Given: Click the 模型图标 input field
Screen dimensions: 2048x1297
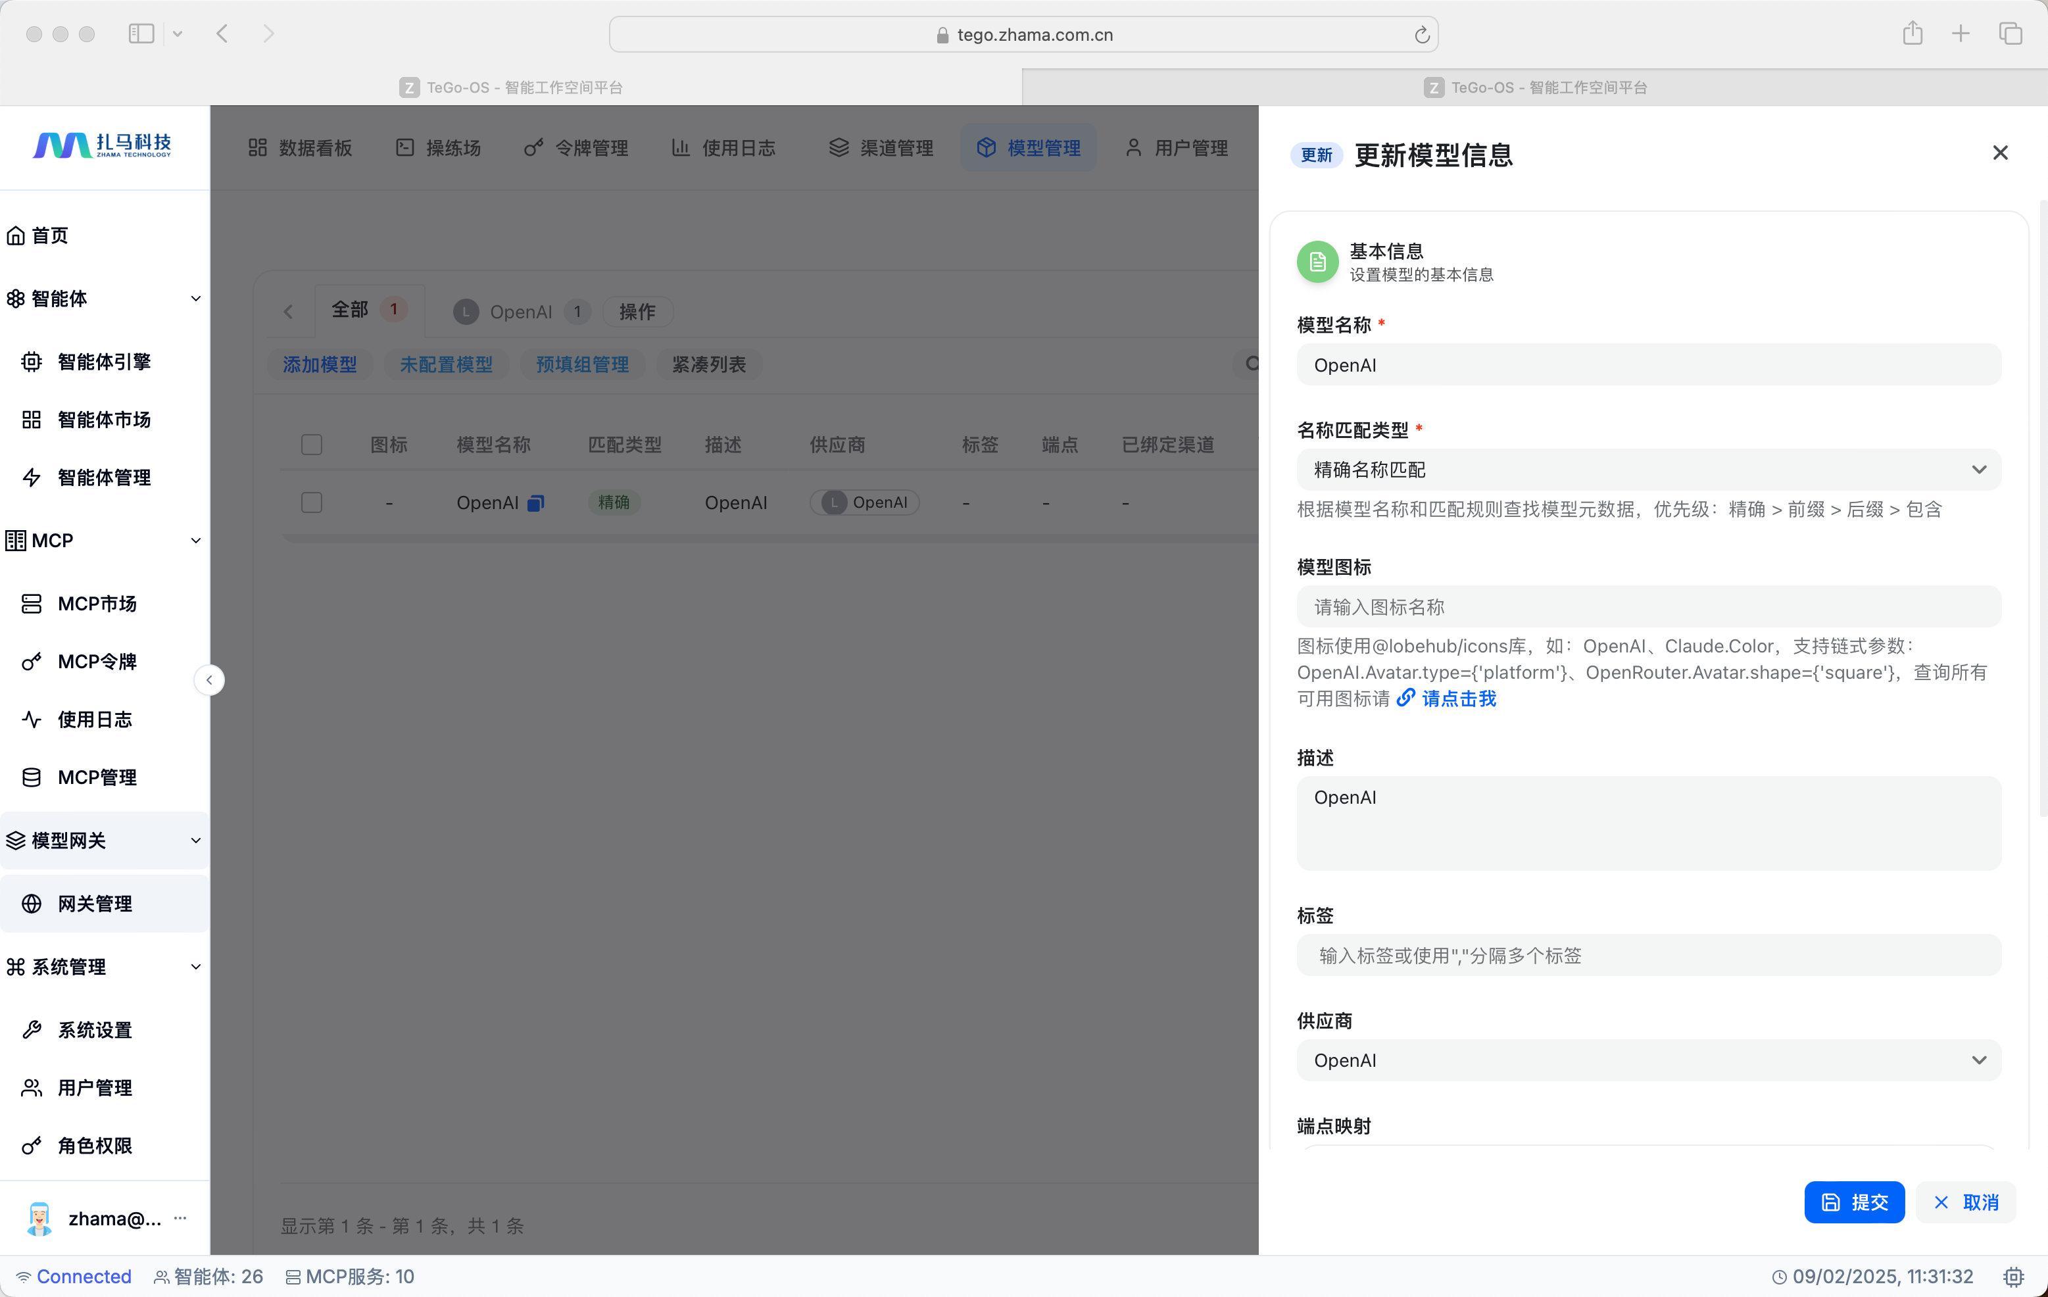Looking at the screenshot, I should tap(1647, 606).
